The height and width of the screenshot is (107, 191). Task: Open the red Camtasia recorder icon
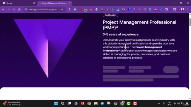[x=135, y=103]
